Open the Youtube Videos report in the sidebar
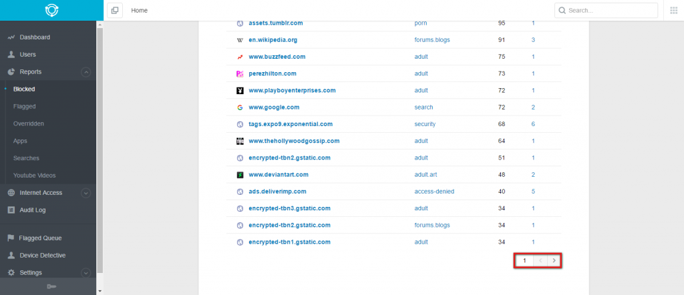This screenshot has width=684, height=295. click(x=35, y=176)
